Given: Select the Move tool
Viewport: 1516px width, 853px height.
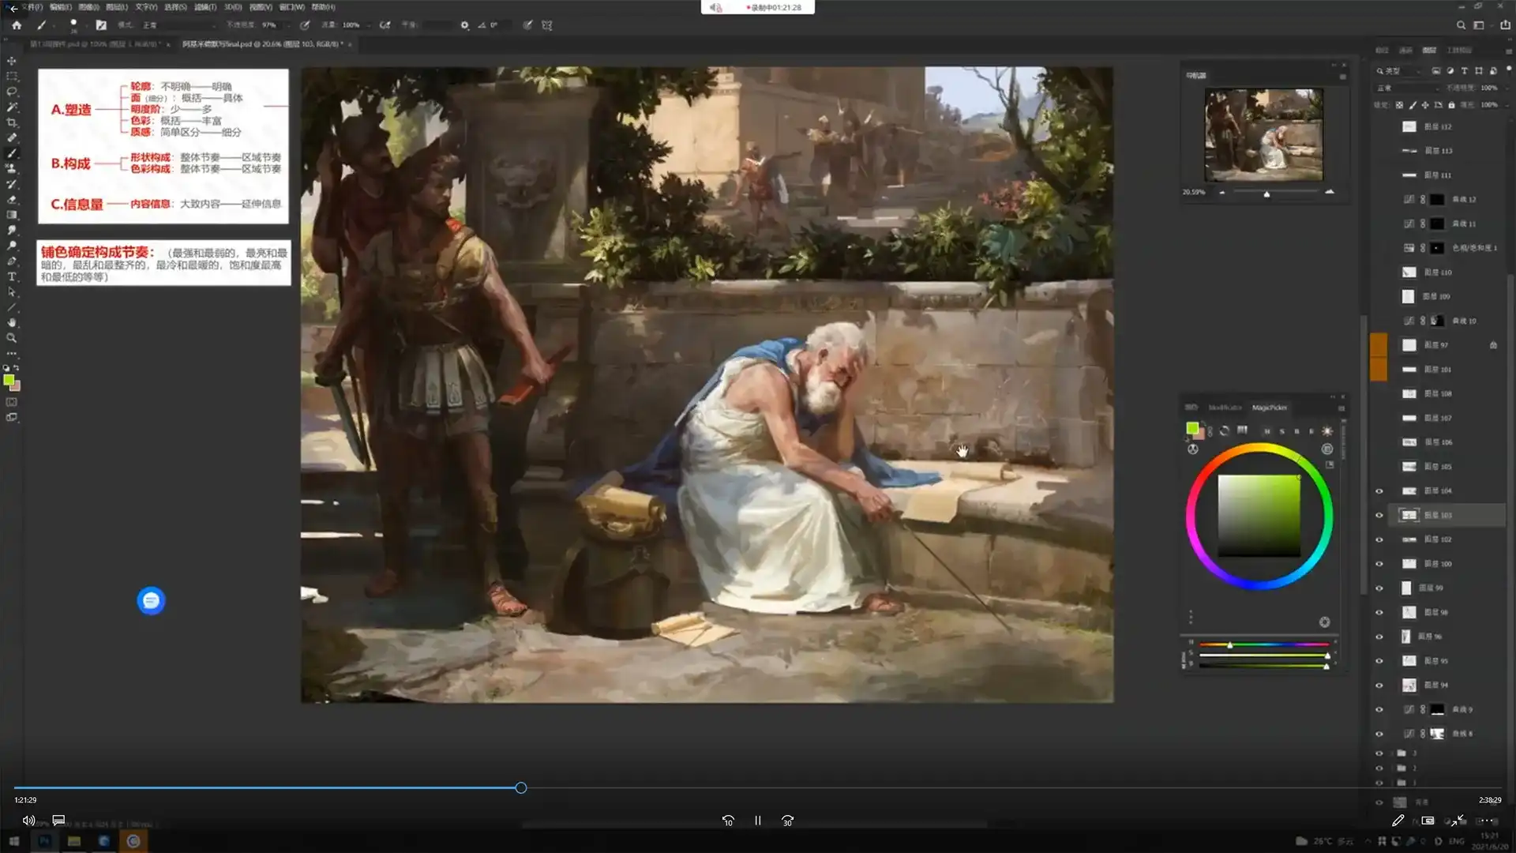Looking at the screenshot, I should [x=12, y=61].
